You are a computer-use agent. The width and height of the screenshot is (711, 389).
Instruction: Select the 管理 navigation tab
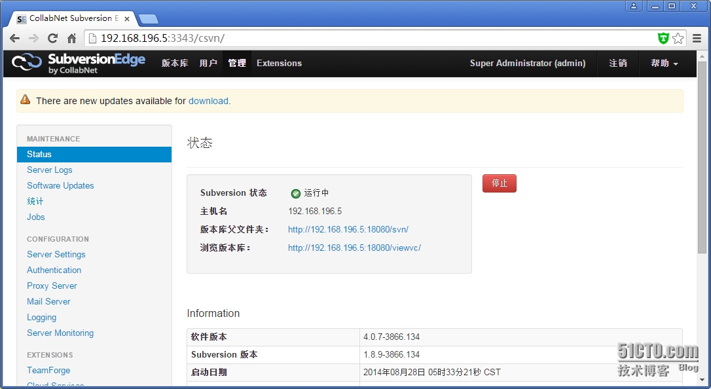237,63
